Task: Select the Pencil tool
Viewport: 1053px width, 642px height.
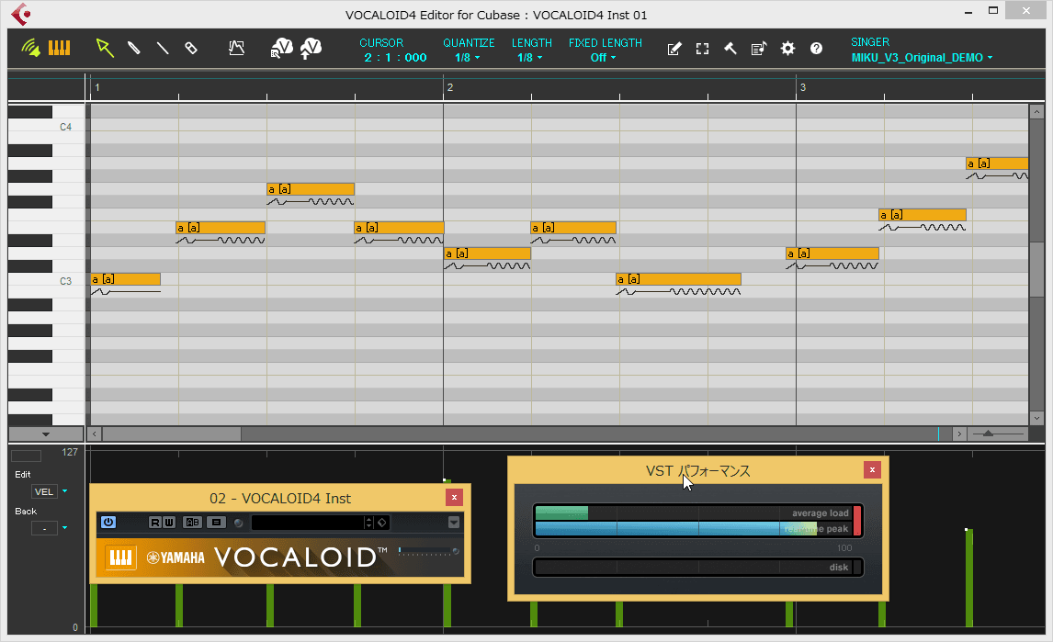Action: click(133, 49)
